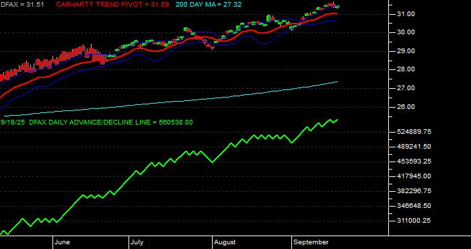Screen dimensions: 471x249
Task: Click the 27.00 price axis value
Action: click(x=406, y=88)
